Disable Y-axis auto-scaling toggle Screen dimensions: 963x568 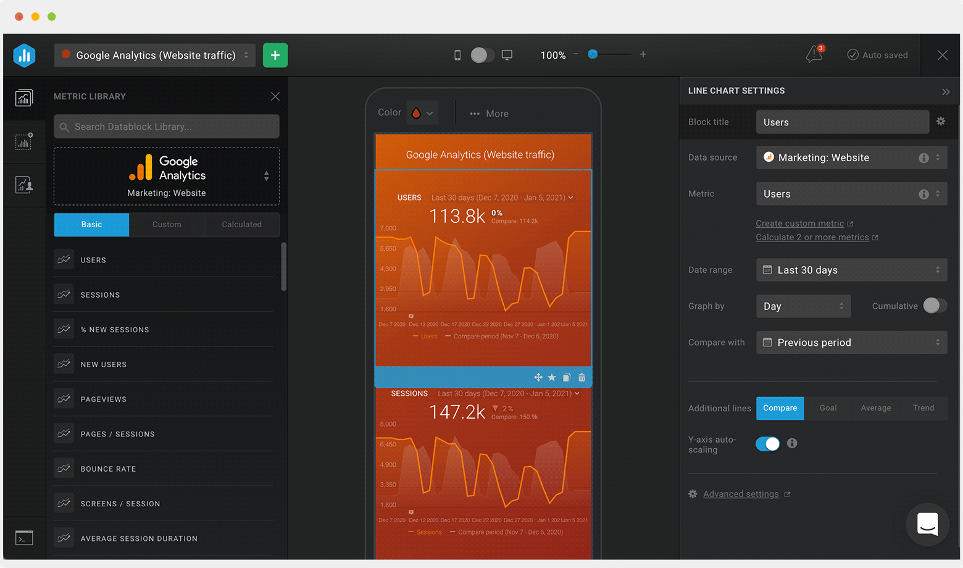pyautogui.click(x=767, y=443)
